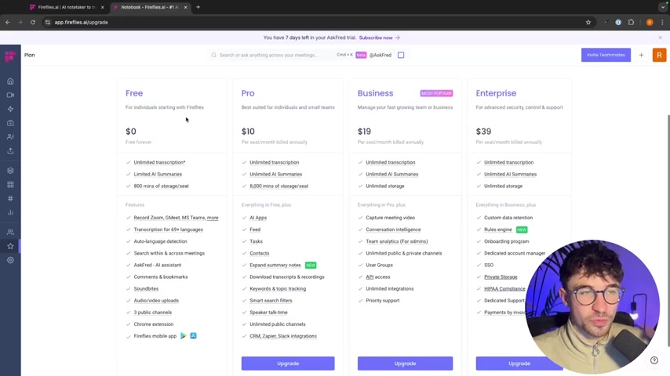
Task: Click the address bar URL
Action: pos(81,22)
